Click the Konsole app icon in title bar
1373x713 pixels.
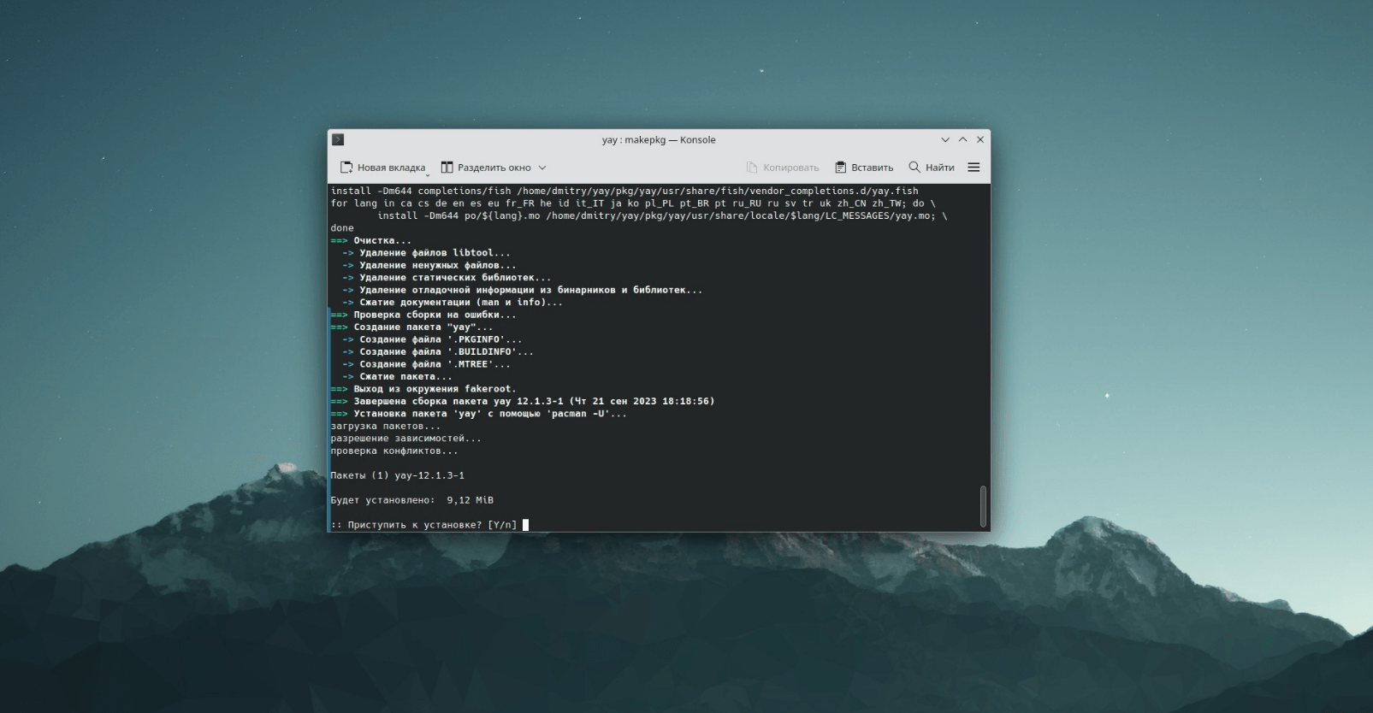[x=338, y=139]
